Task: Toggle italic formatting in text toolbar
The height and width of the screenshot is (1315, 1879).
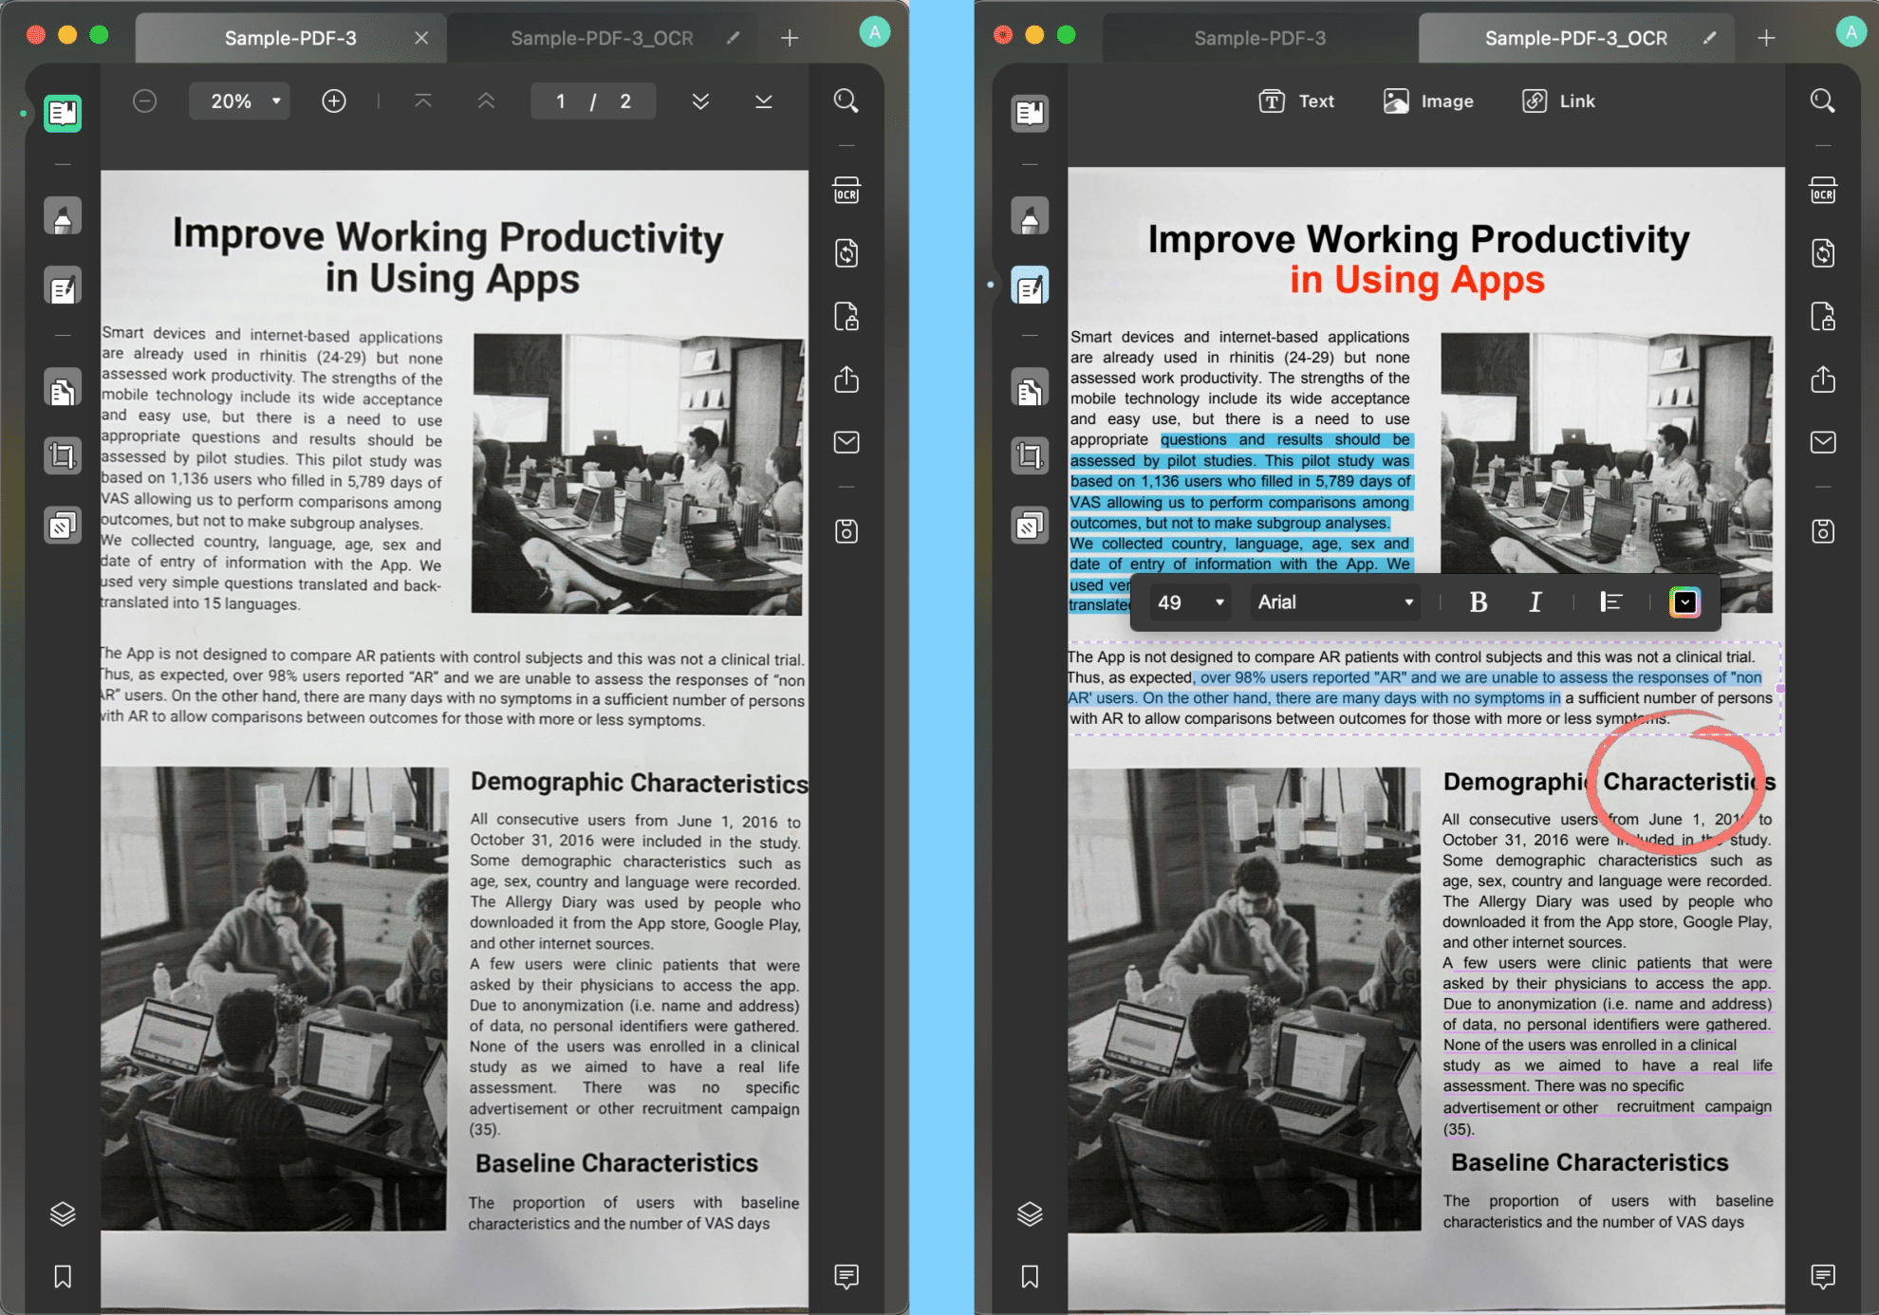Action: (1535, 602)
